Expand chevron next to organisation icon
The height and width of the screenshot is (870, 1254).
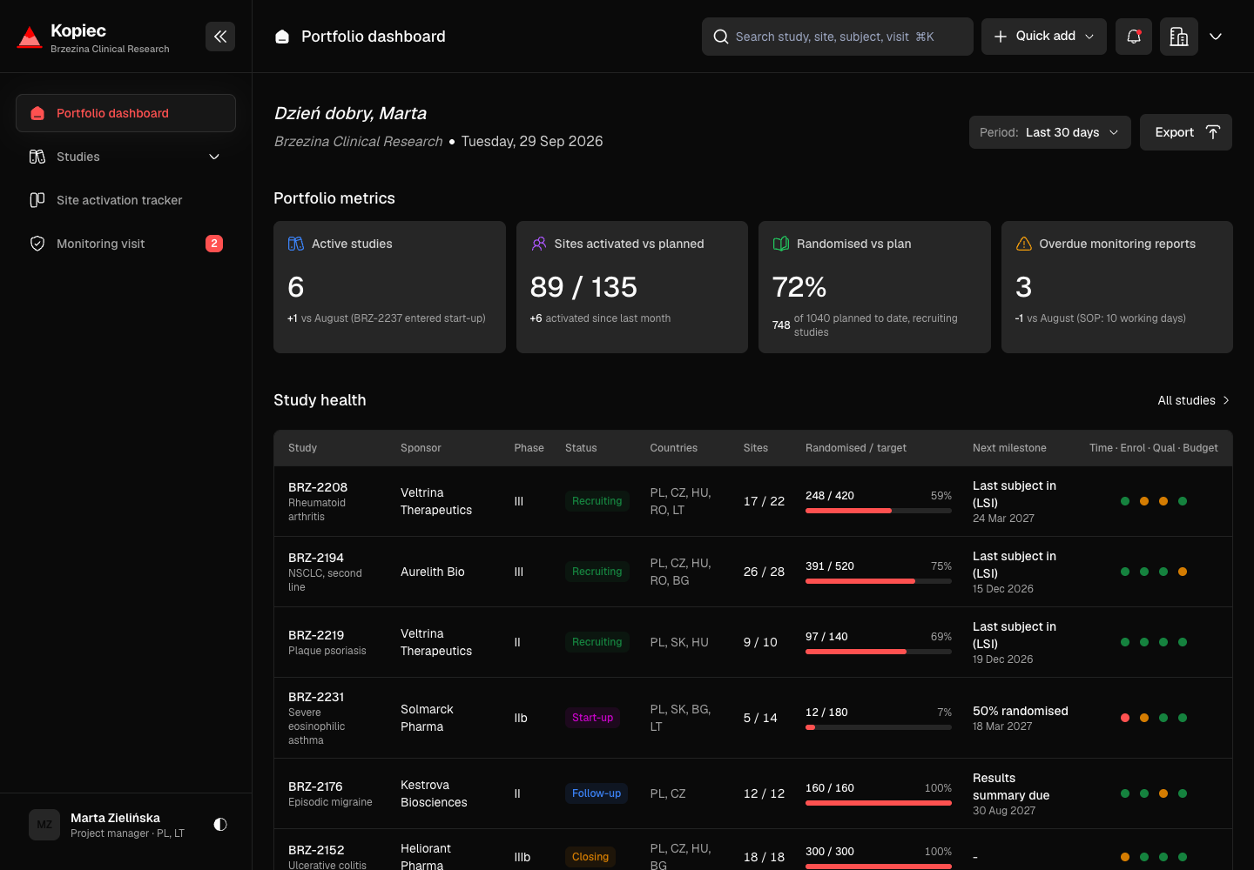[1217, 37]
